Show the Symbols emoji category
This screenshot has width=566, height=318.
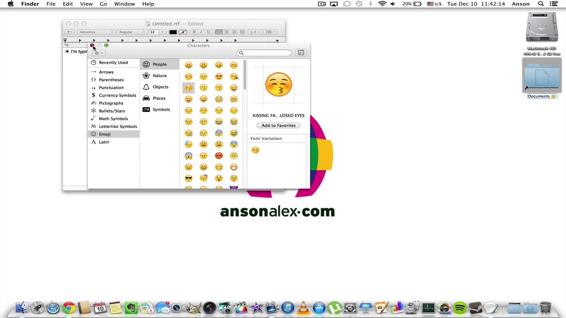coord(159,110)
